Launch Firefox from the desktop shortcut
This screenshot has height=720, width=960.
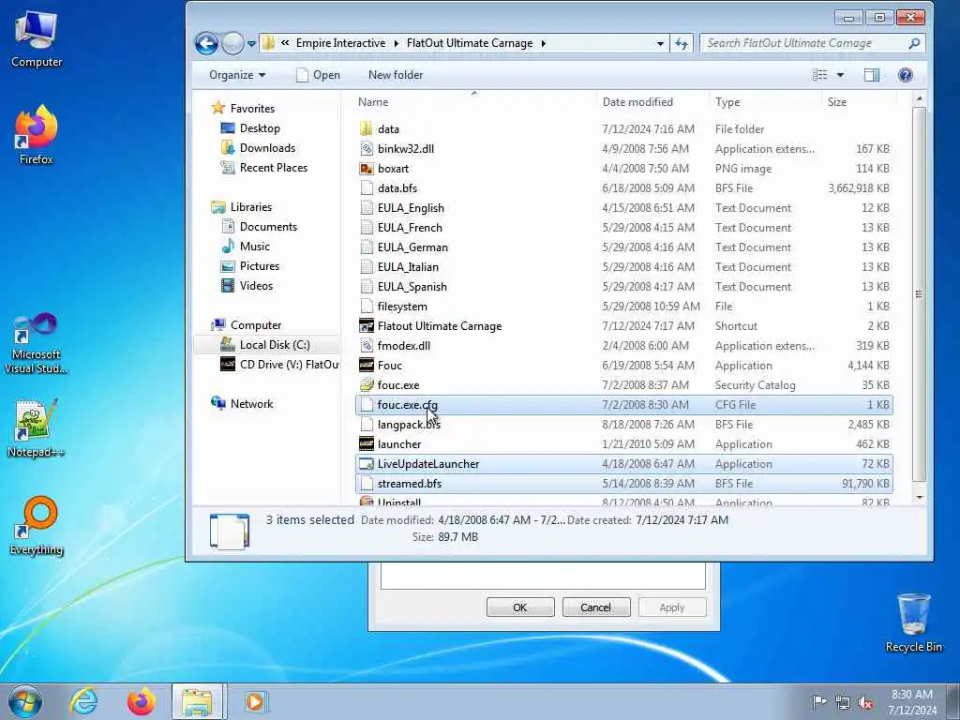click(x=37, y=135)
